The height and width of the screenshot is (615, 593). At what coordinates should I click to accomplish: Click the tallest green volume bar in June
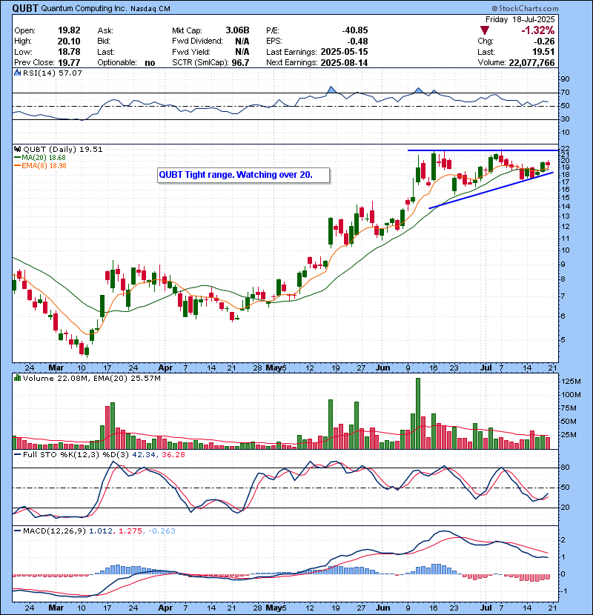click(418, 413)
